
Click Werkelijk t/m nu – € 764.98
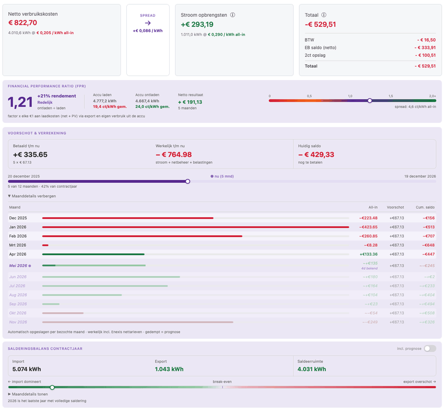174,155
